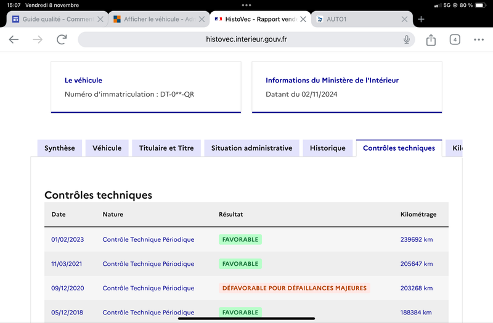
Task: Click Contrôle Technique Périodique in 05/12/2018 row
Action: [x=149, y=313]
